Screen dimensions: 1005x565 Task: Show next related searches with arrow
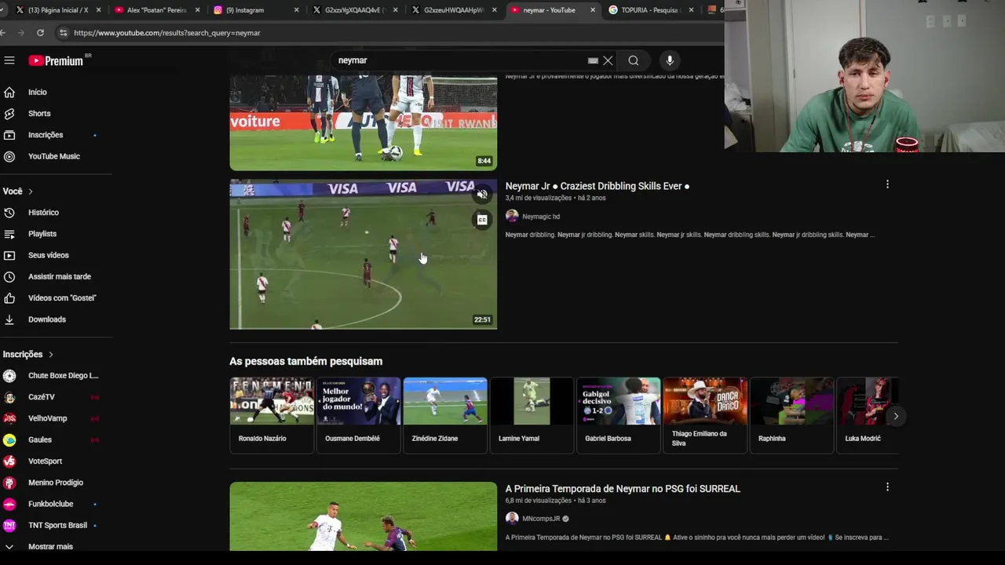(896, 416)
